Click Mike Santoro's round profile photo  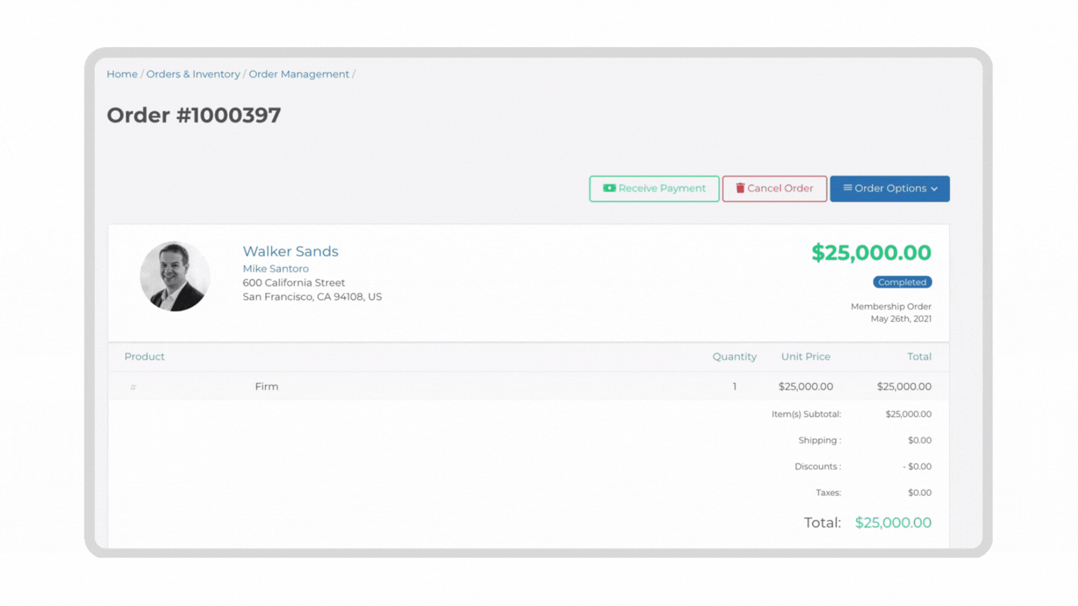click(175, 276)
